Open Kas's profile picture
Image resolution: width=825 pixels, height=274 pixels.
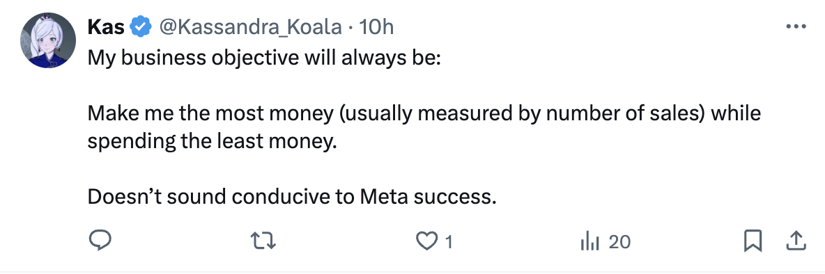click(x=48, y=40)
